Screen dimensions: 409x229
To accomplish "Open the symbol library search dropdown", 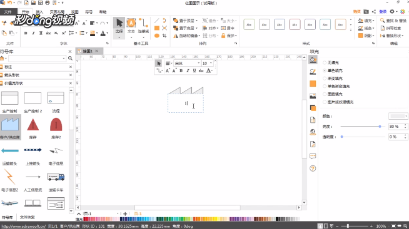I will [x=64, y=58].
